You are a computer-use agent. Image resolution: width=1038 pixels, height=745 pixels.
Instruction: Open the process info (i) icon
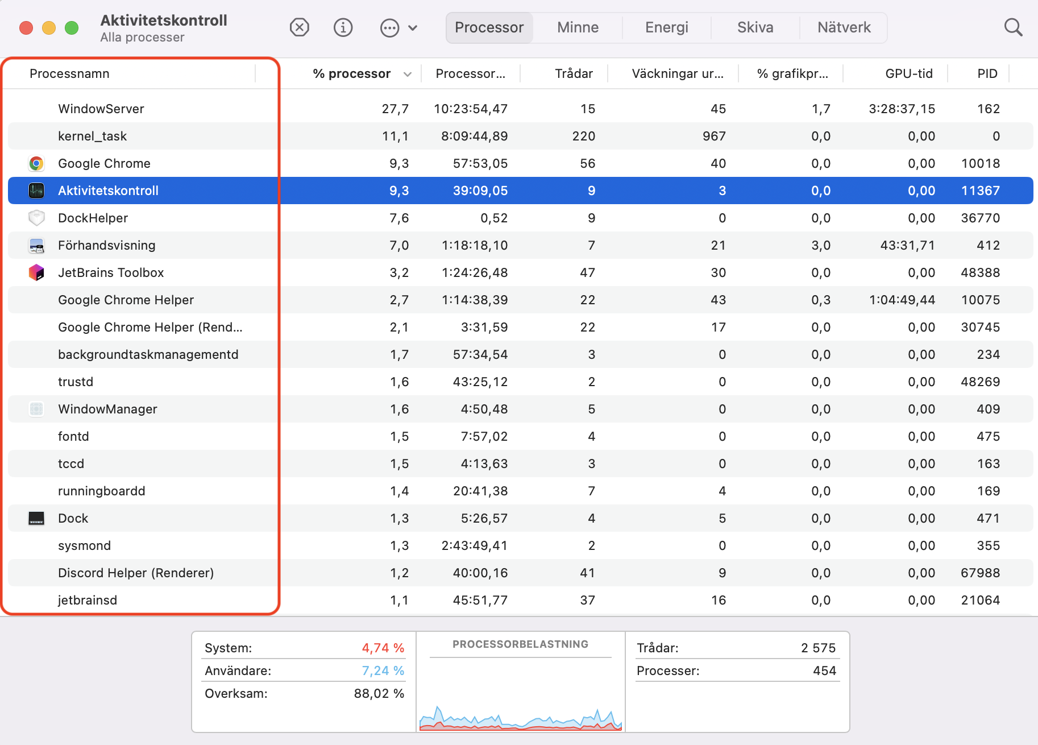click(343, 27)
